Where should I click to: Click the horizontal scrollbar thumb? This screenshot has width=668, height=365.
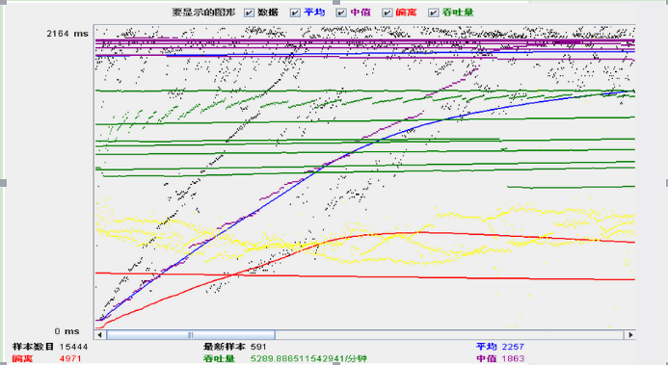191,335
